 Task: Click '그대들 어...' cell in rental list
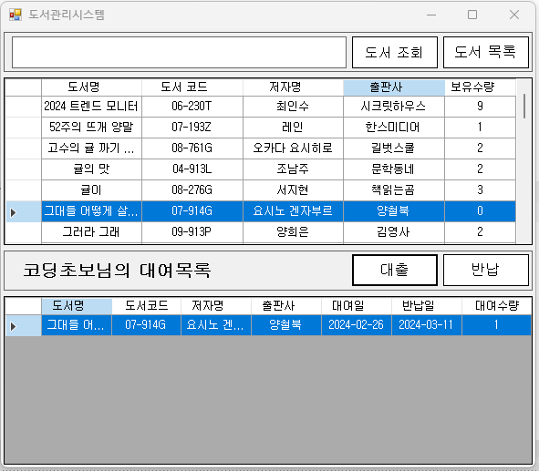(x=77, y=324)
